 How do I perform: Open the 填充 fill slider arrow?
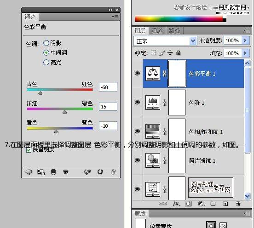tap(245, 53)
